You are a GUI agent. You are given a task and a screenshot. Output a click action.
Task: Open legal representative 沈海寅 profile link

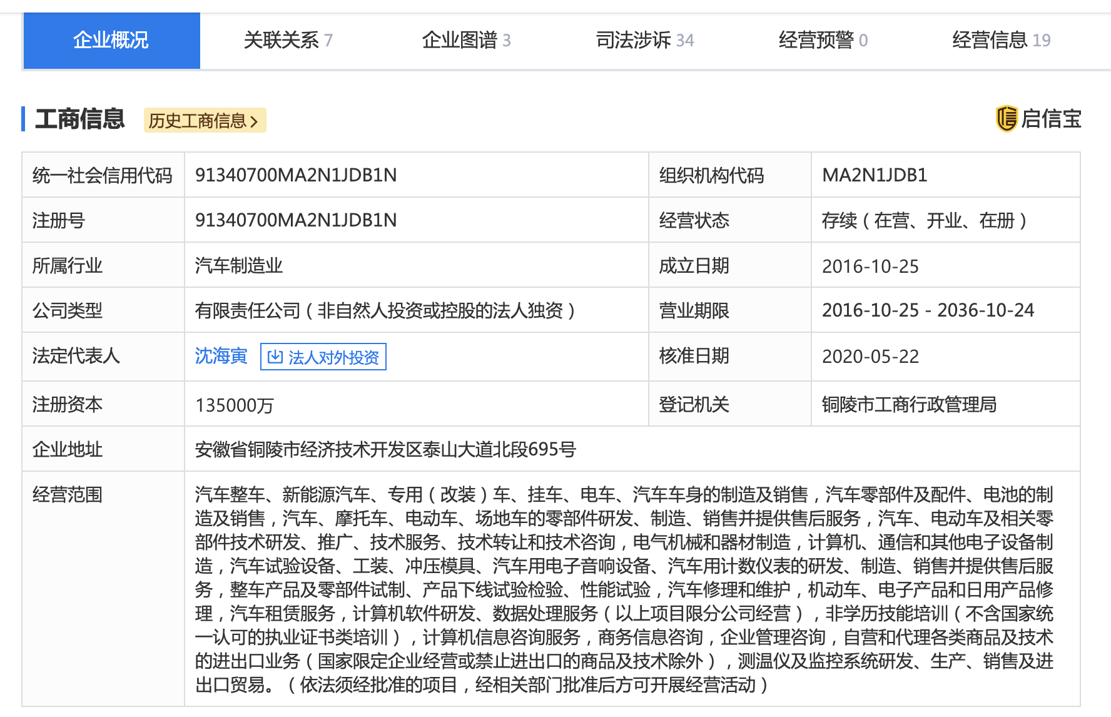[x=221, y=356]
